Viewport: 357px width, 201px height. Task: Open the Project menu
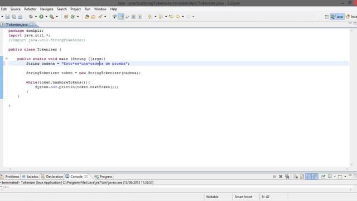tap(76, 9)
